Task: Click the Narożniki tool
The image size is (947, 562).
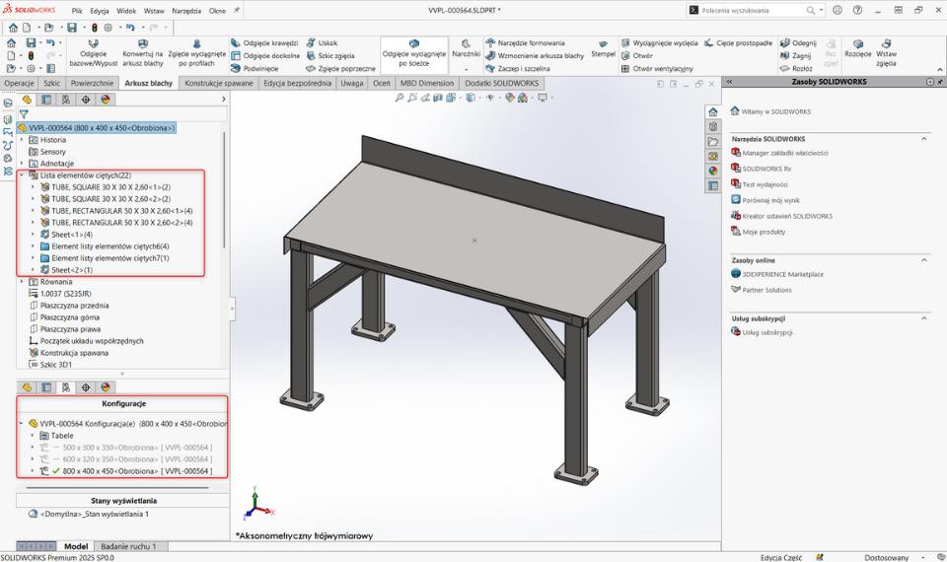Action: [x=466, y=53]
